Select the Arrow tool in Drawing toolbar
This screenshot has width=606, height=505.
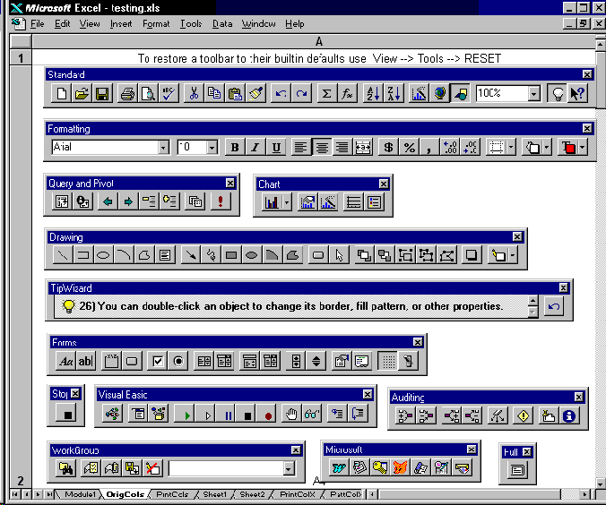click(191, 255)
